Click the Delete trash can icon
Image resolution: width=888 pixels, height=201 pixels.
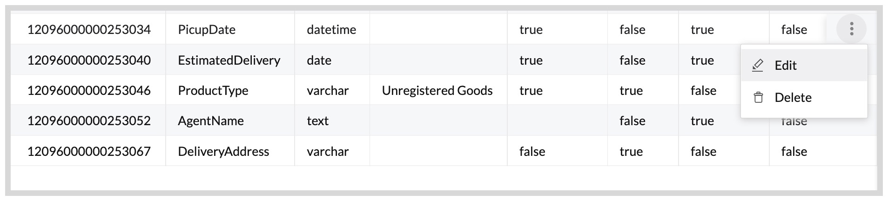pos(758,97)
